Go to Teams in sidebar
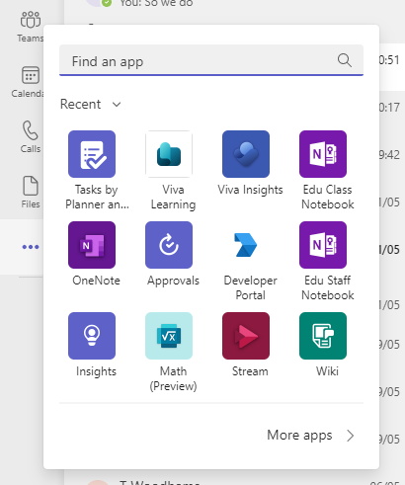This screenshot has width=405, height=485. [31, 27]
